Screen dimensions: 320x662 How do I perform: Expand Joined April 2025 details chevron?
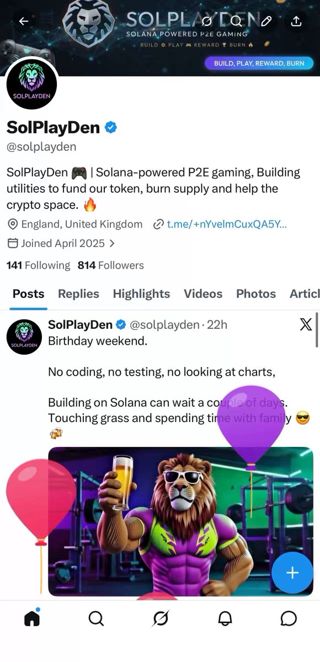(x=113, y=243)
